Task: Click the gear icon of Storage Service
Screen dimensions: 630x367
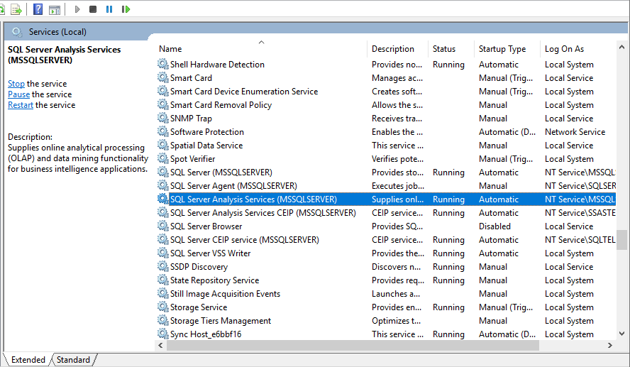Action: tap(162, 306)
